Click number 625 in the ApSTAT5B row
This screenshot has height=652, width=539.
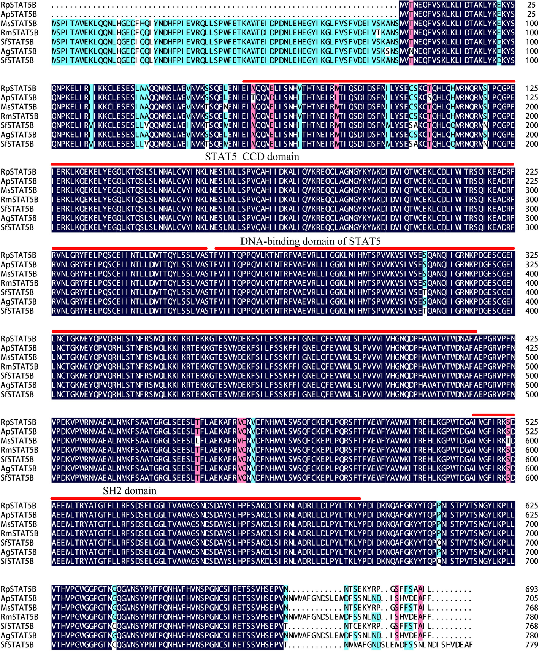(532, 515)
